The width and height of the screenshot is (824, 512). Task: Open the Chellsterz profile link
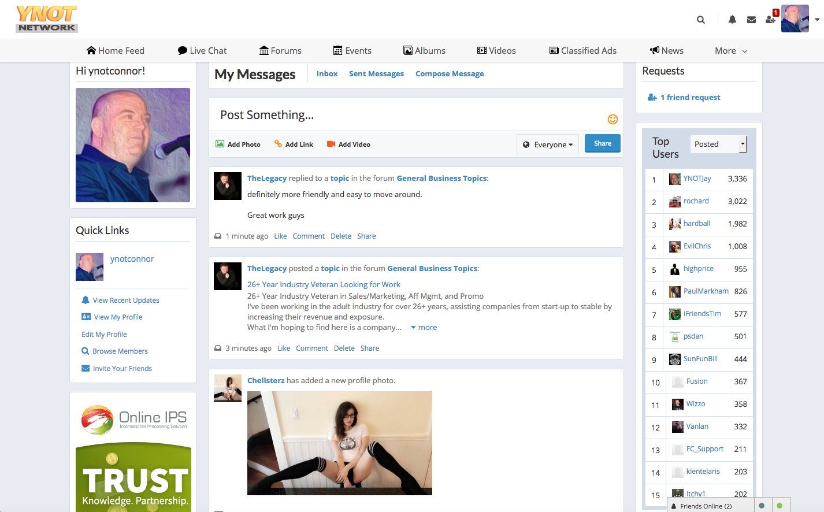pyautogui.click(x=266, y=380)
